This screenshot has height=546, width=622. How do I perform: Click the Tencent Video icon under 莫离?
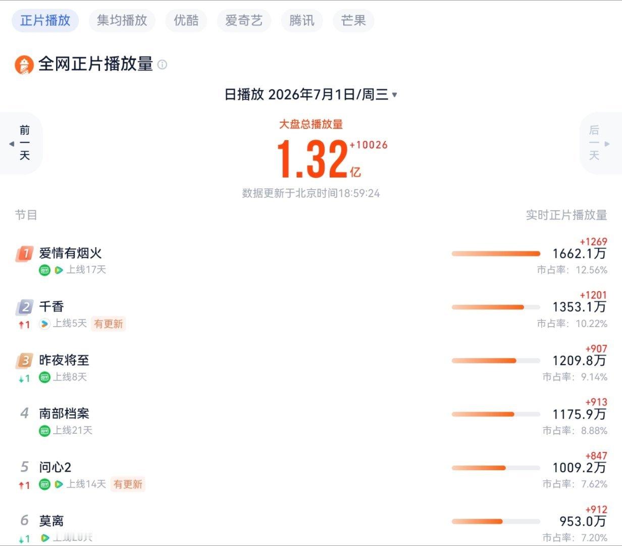click(x=45, y=538)
